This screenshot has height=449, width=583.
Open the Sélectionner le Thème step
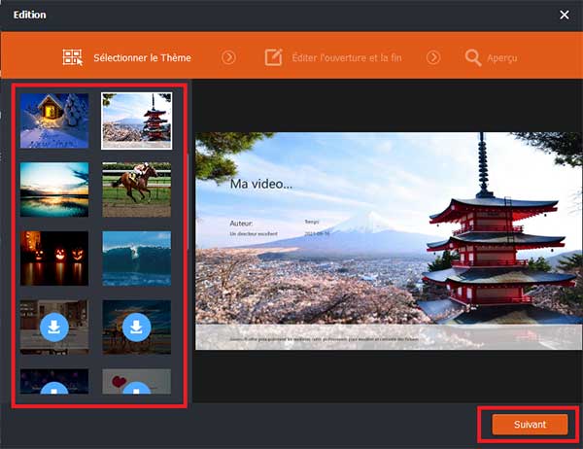(x=142, y=57)
